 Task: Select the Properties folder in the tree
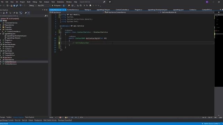(8, 27)
